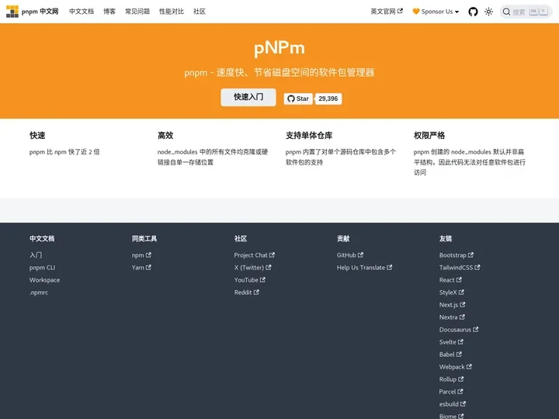The image size is (559, 419).
Task: Click the hero tagline about 软件包管理器
Action: pyautogui.click(x=279, y=73)
